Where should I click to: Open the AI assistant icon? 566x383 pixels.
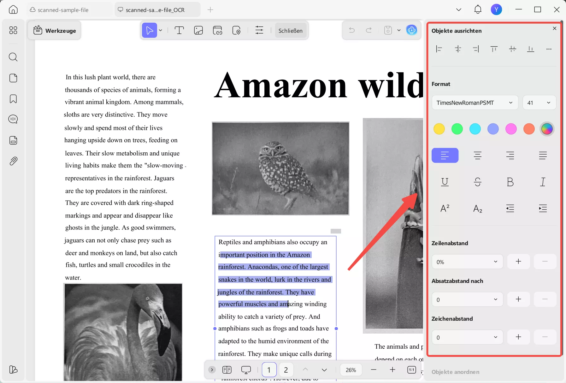[x=411, y=30]
